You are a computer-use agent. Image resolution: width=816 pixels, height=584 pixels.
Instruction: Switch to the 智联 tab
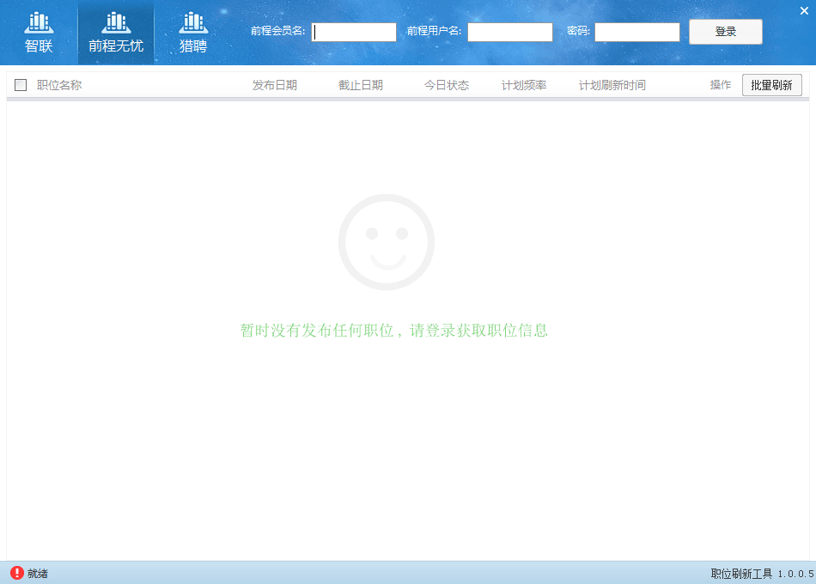coord(39,33)
